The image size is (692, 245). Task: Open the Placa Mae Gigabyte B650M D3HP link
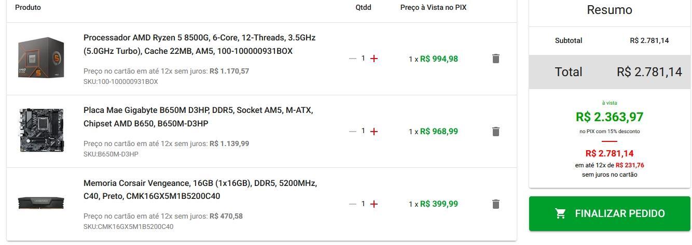[x=198, y=117]
